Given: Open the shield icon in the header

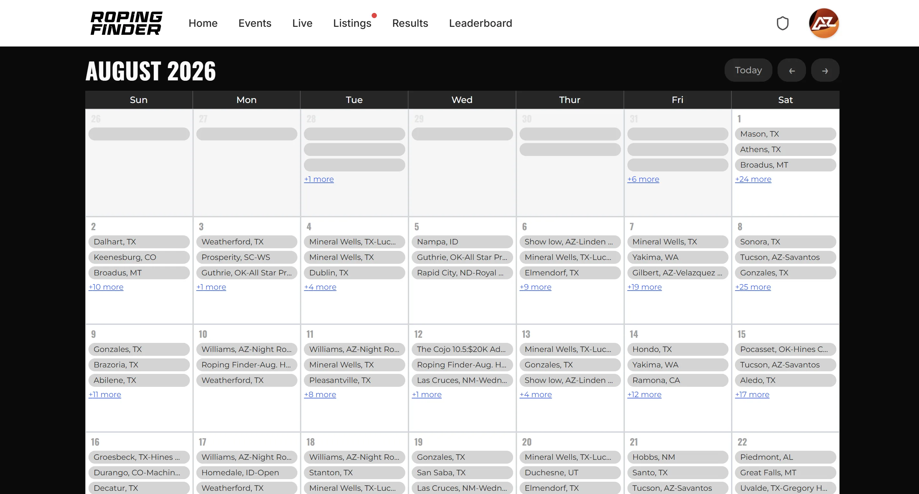Looking at the screenshot, I should point(782,23).
